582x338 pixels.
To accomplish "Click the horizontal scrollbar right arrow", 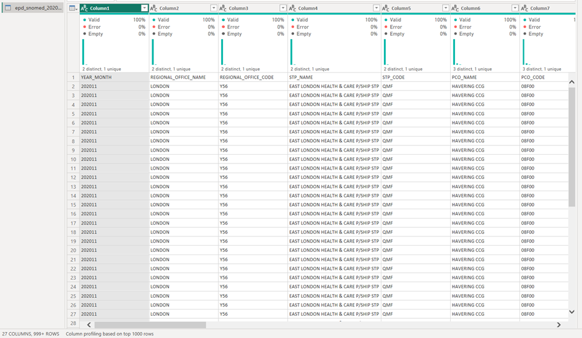I will click(x=558, y=324).
